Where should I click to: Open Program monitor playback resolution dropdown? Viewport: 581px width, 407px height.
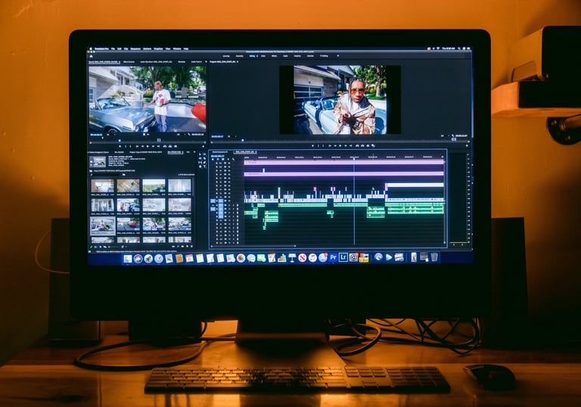[444, 136]
